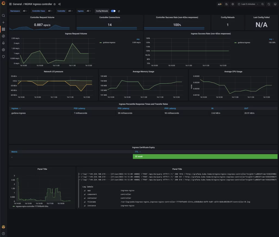
Task: Open the Namespace All dropdown
Action: click(25, 11)
